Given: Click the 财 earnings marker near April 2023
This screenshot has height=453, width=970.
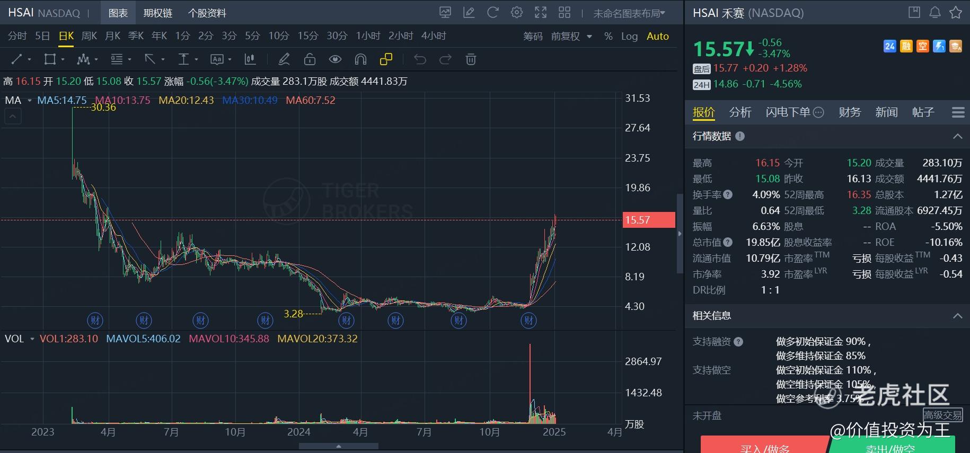Looking at the screenshot, I should pyautogui.click(x=95, y=320).
